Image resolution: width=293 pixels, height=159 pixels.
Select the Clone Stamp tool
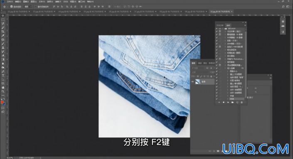point(3,47)
